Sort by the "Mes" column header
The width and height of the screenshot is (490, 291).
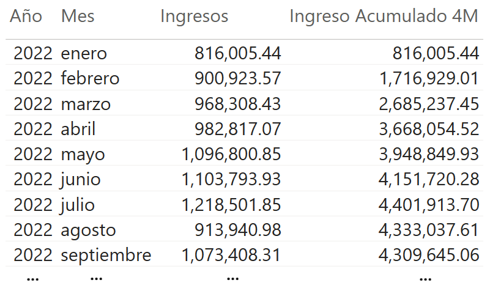coord(78,17)
